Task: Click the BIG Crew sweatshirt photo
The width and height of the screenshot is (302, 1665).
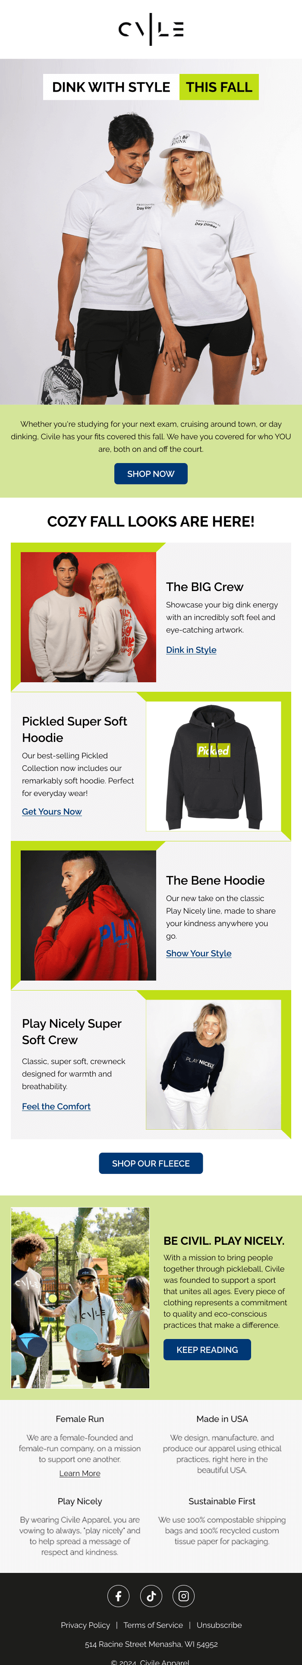Action: (x=88, y=617)
